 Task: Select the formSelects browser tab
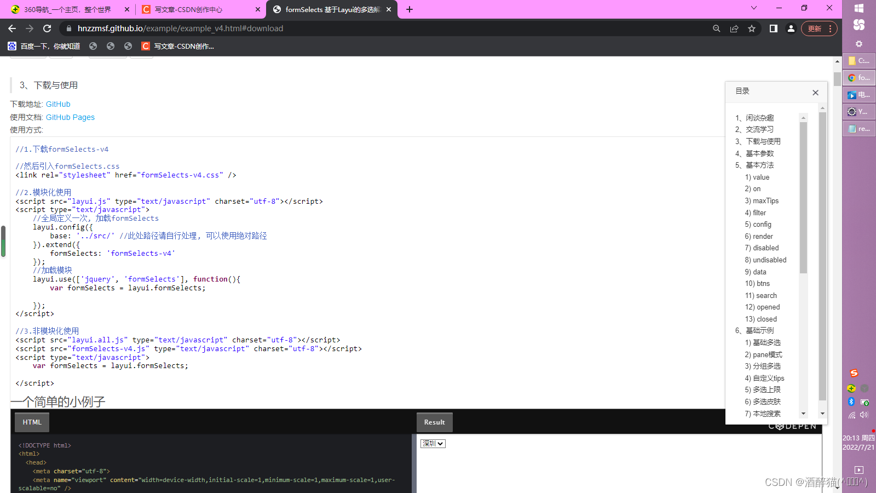pos(332,9)
